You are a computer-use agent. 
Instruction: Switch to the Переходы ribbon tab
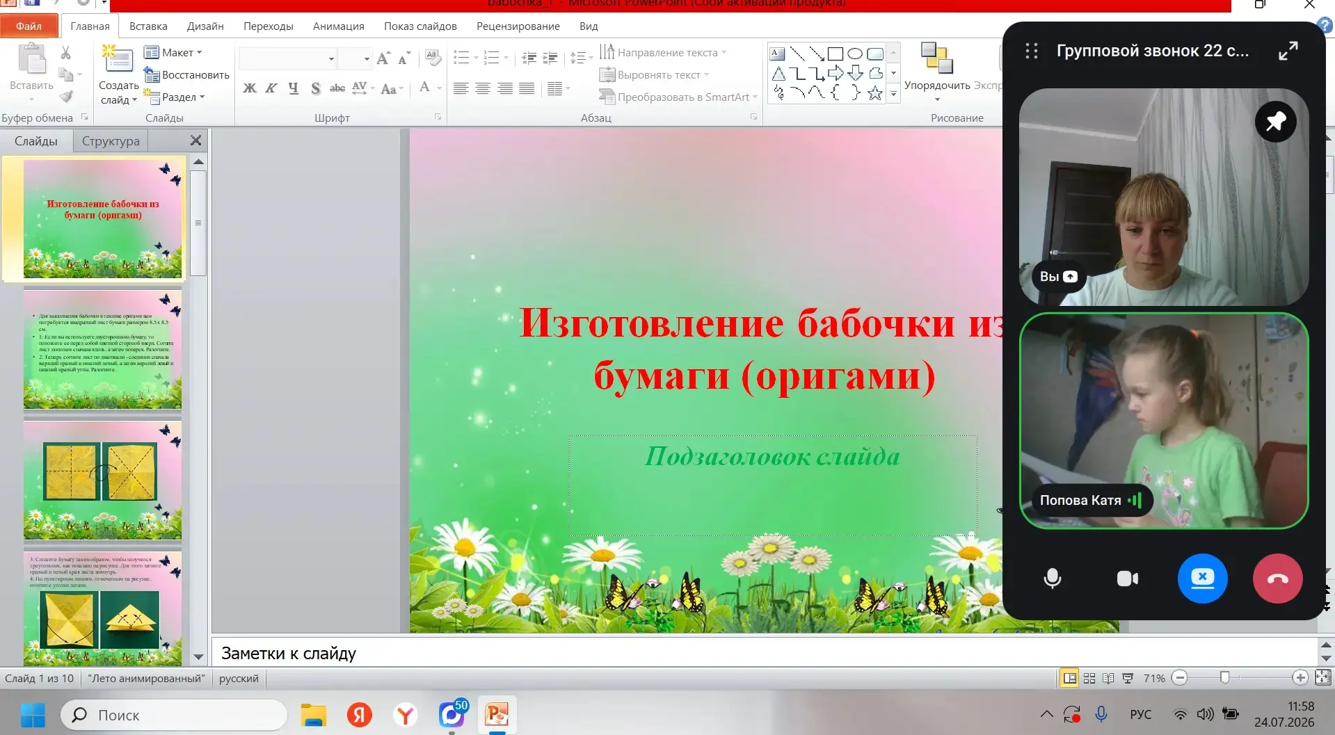click(x=269, y=26)
